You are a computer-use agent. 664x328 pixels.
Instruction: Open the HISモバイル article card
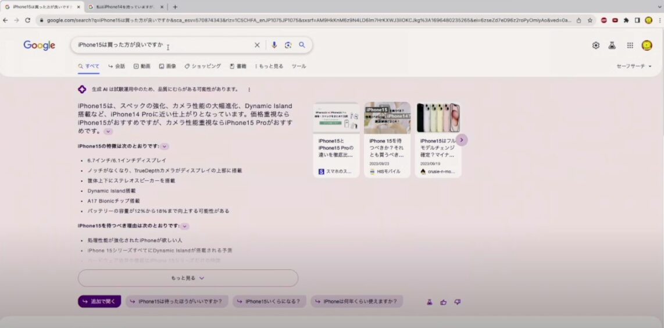pyautogui.click(x=387, y=140)
